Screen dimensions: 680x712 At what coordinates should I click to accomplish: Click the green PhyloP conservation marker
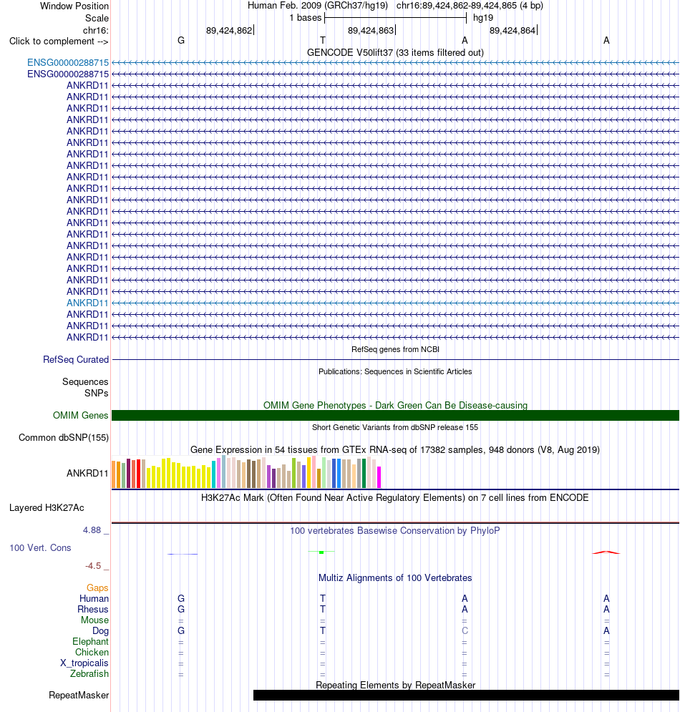(321, 552)
